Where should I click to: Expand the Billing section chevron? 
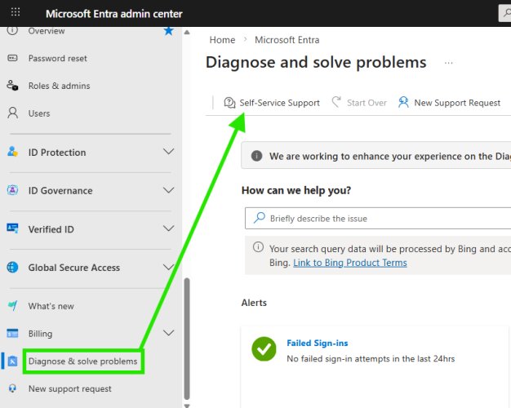coord(168,333)
